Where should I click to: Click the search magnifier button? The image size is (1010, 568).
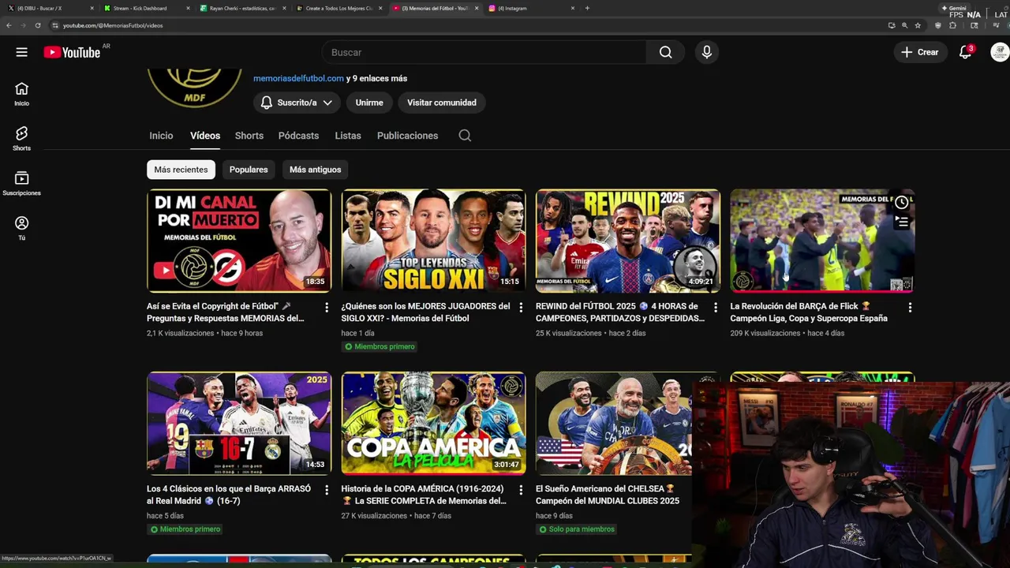[665, 52]
